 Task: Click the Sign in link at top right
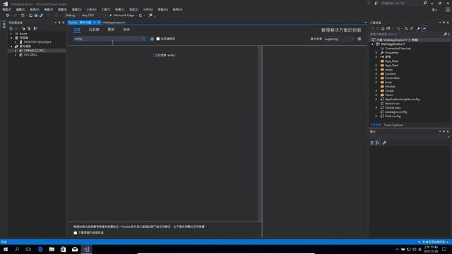pos(435,9)
